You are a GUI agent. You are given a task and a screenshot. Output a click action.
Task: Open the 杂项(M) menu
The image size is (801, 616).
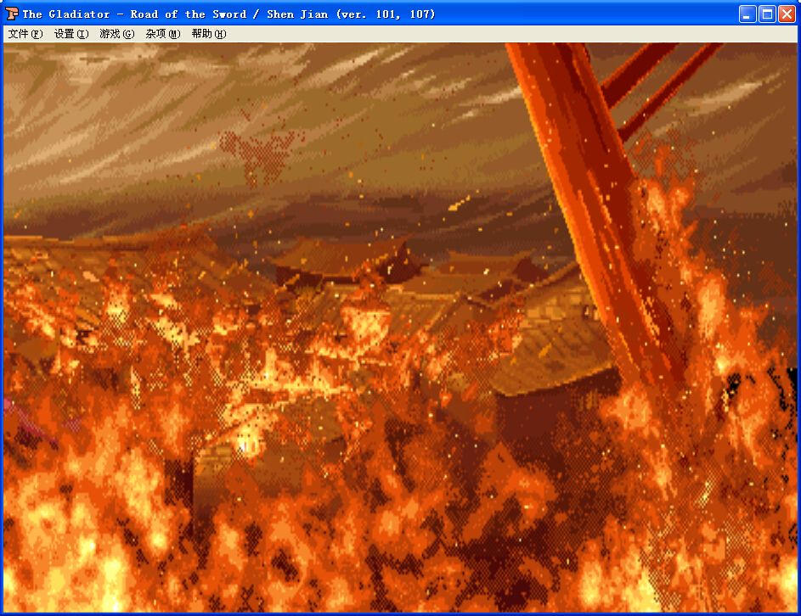point(163,34)
